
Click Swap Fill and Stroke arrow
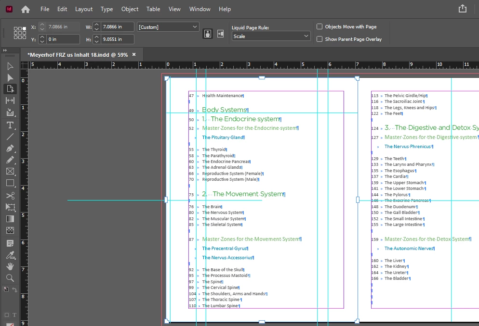(x=14, y=289)
